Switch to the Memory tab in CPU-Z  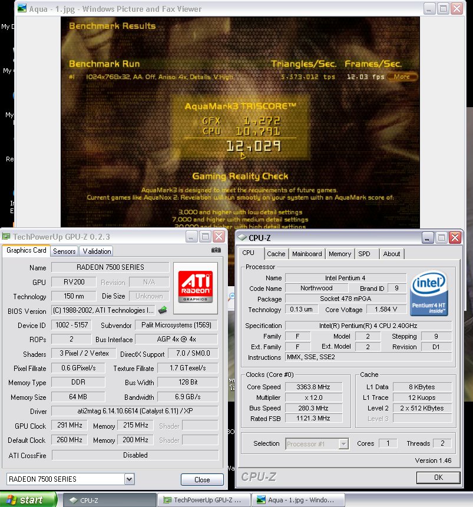(340, 254)
